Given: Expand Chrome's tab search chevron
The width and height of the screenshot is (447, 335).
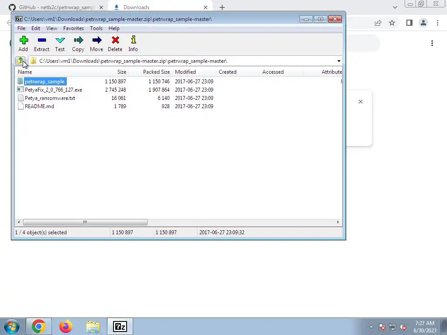Looking at the screenshot, I should [x=395, y=7].
